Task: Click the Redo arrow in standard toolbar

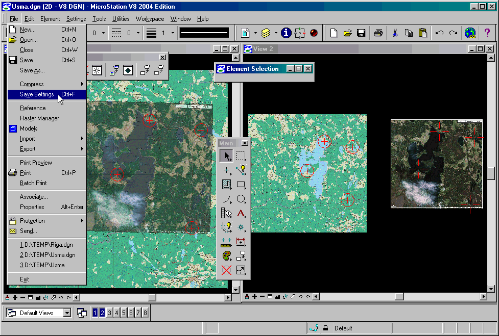Action: pos(453,33)
